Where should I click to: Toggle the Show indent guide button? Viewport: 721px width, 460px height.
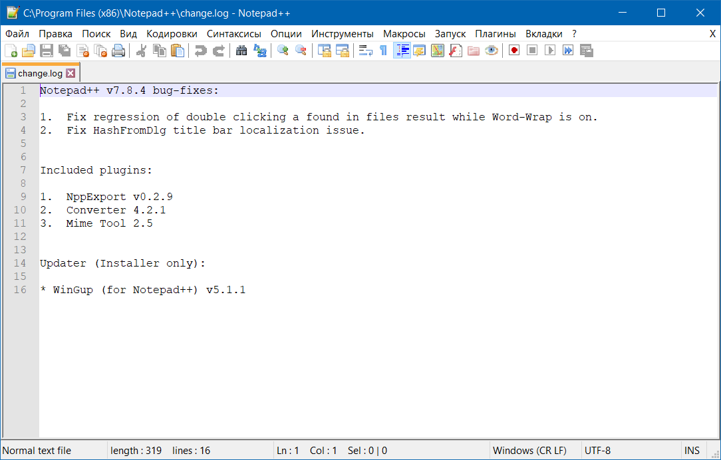tap(402, 51)
